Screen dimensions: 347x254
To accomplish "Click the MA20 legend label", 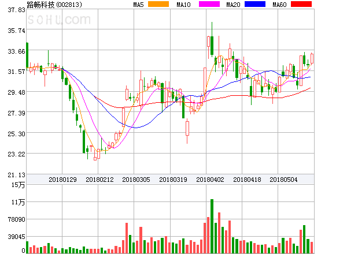I will click(233, 5).
